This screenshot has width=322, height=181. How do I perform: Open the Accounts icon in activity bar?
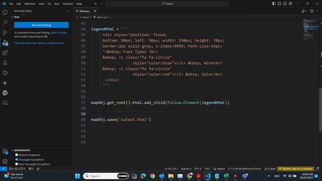[x=5, y=151]
